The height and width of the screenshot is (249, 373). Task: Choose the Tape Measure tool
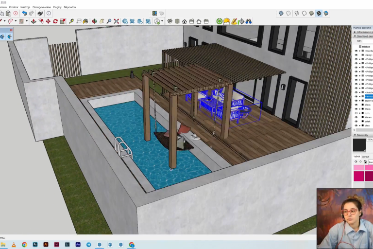(71, 21)
